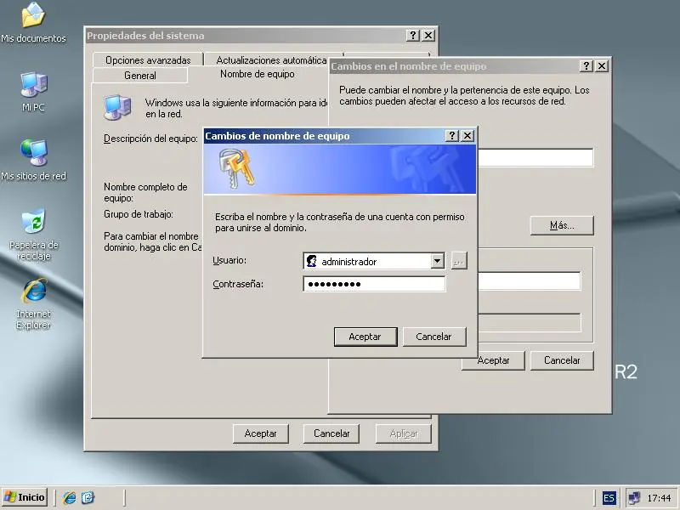Click the keys icon in credentials dialog banner
Screen dimensions: 680x510
point(236,168)
